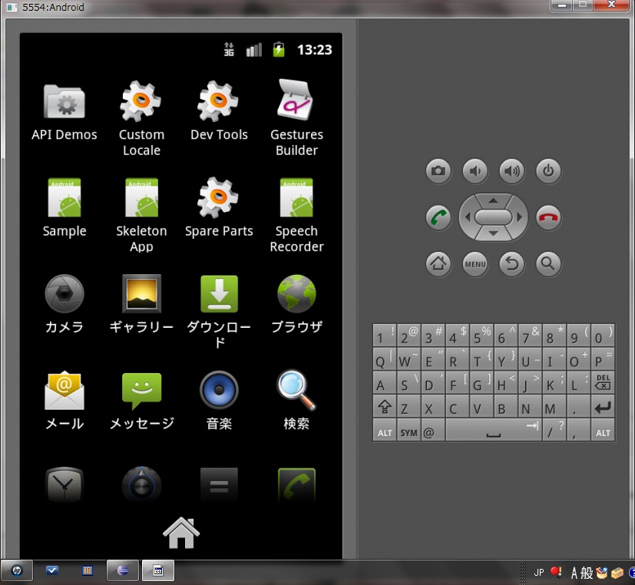This screenshot has width=635, height=585.
Task: Launch the 音楽 music app
Action: pos(219,401)
